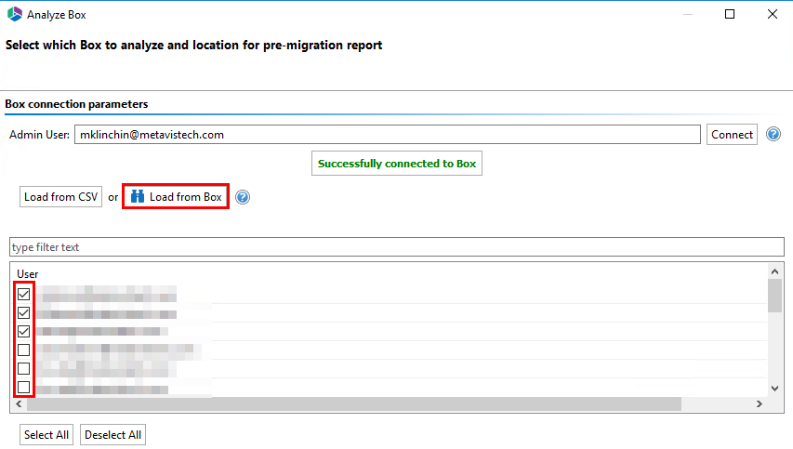Click the vertical scrollbar thumb of user list
The image size is (793, 449).
774,296
